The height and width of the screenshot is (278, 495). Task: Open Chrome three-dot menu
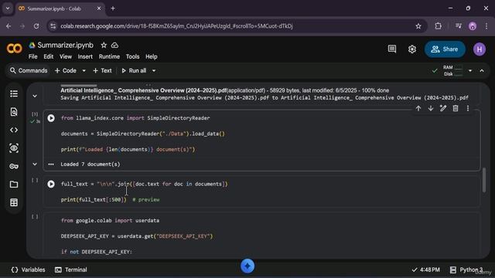point(486,26)
